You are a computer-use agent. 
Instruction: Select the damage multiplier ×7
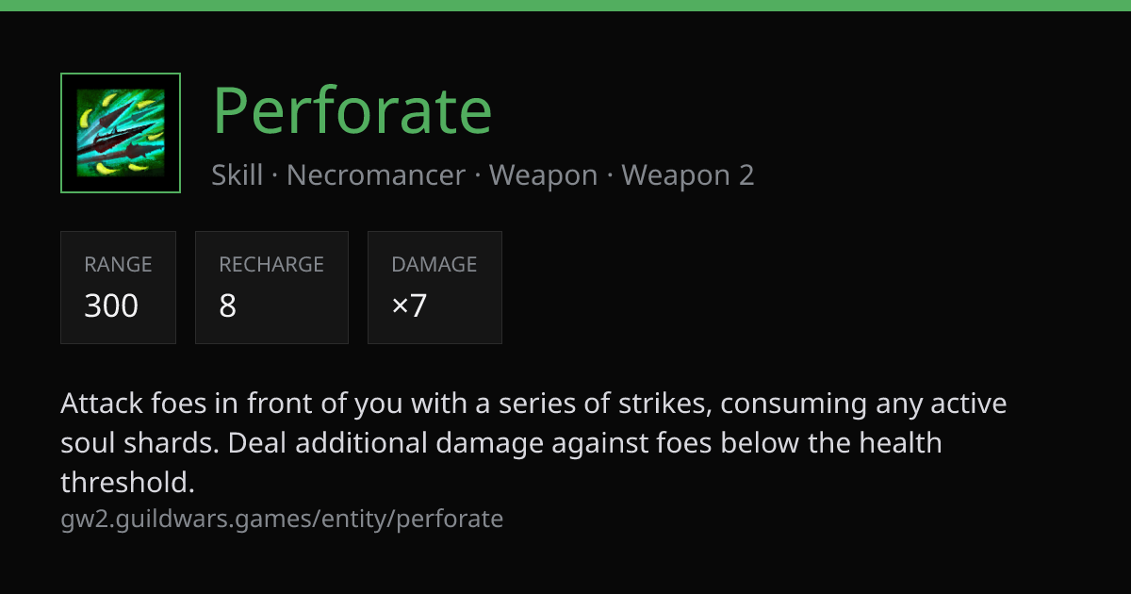pos(409,305)
